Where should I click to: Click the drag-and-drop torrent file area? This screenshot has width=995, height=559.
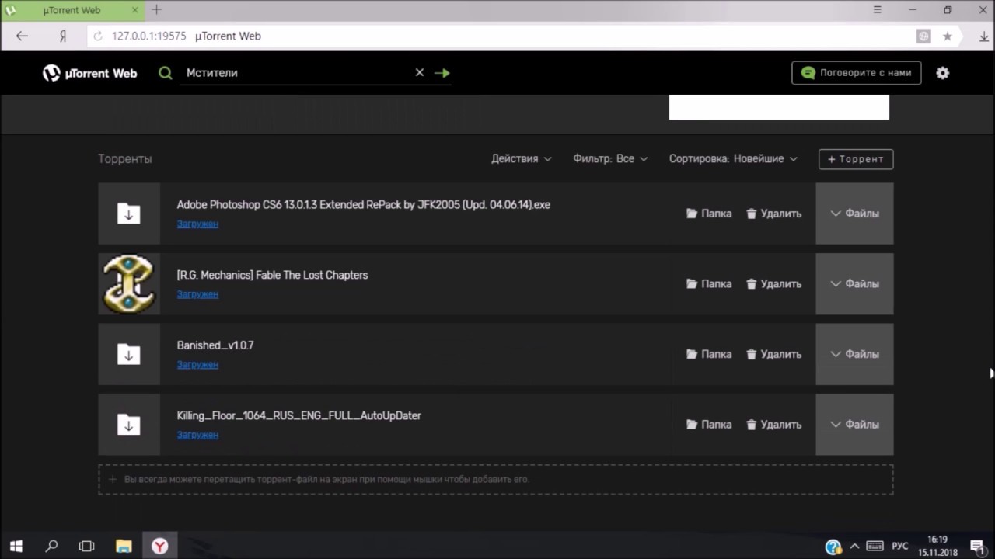tap(496, 480)
